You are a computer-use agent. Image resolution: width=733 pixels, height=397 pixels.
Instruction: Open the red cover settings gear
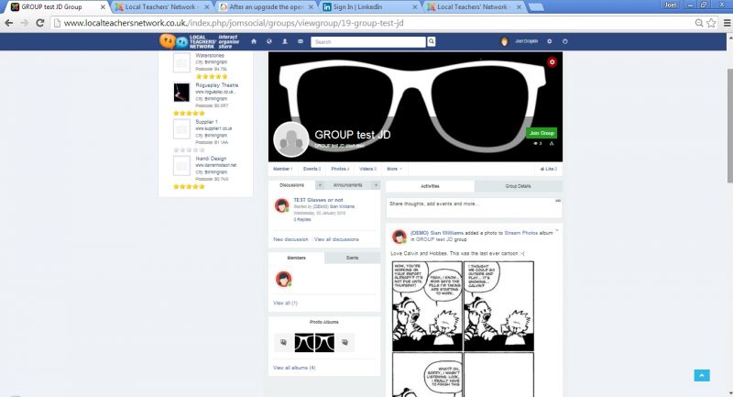(x=552, y=61)
